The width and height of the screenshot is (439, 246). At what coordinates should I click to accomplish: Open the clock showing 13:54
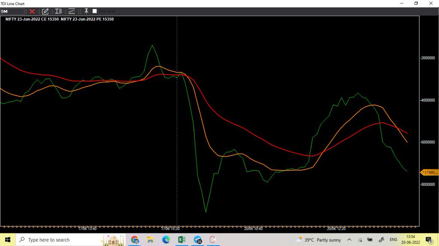click(x=410, y=240)
